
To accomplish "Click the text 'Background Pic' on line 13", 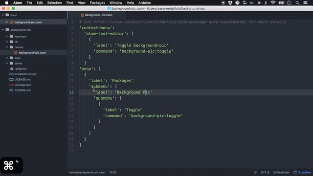I will point(133,92).
